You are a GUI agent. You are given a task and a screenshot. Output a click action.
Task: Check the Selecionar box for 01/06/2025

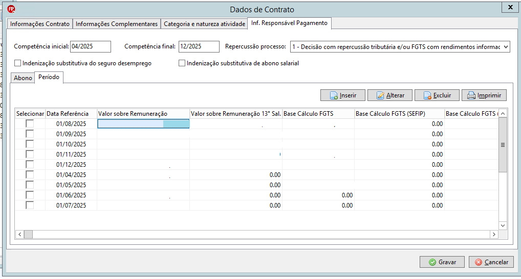30,195
